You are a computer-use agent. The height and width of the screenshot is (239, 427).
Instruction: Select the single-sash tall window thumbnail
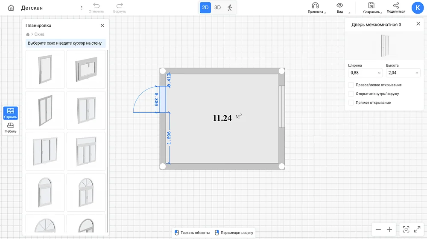click(x=45, y=69)
